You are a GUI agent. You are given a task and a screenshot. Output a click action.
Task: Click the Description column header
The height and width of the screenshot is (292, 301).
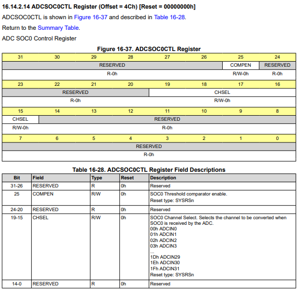222,178
